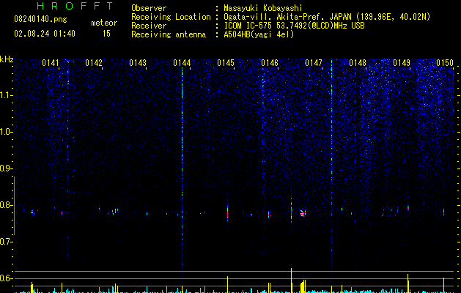Click the bright multicolored meteor echo near 0147

[x=303, y=213]
